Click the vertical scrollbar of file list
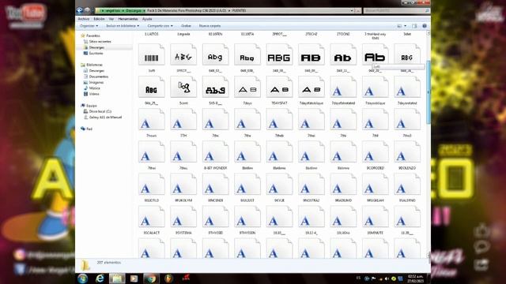 pos(429,92)
